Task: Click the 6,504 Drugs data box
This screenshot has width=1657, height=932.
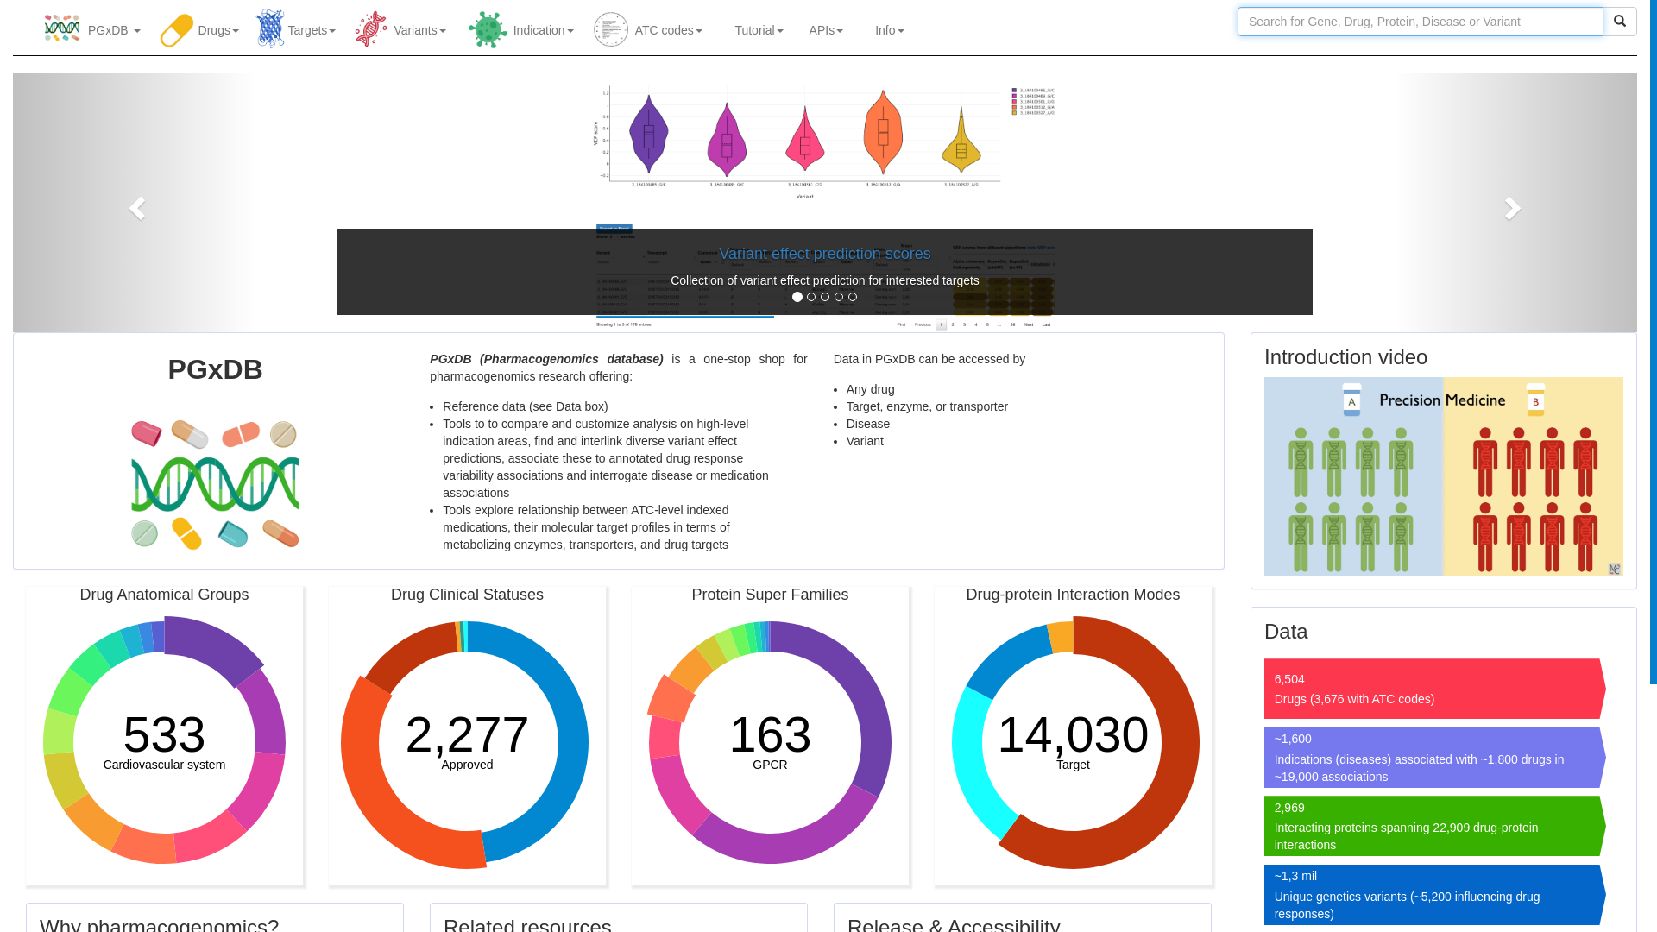Action: point(1434,689)
